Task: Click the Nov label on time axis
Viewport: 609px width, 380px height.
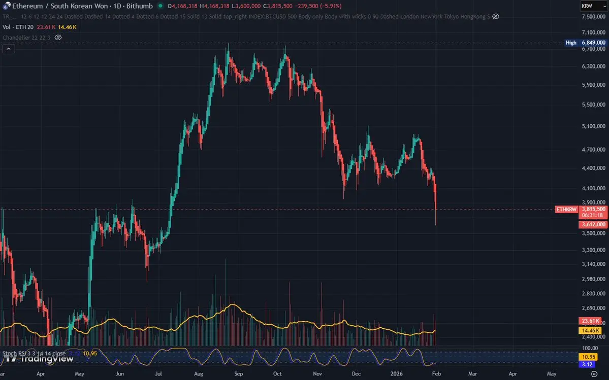Action: [x=317, y=374]
